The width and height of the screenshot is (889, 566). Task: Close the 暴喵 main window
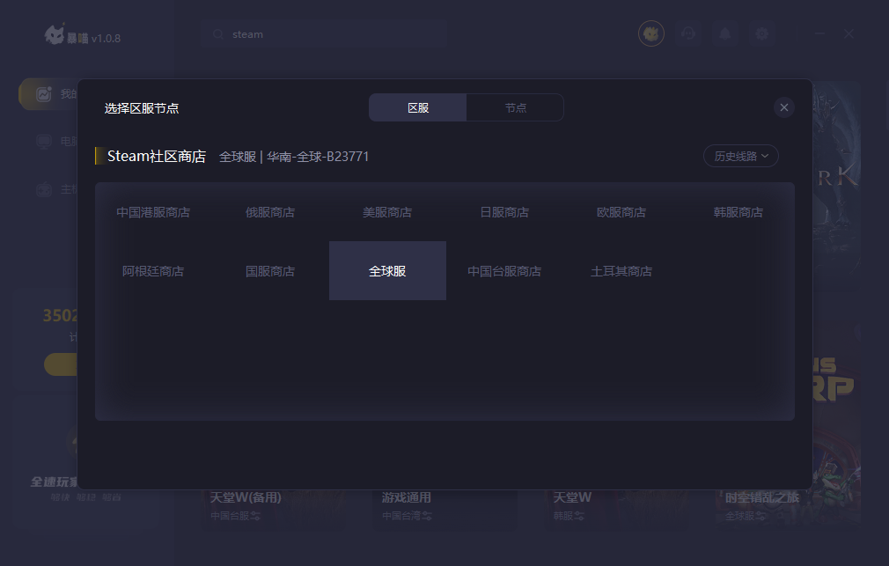pyautogui.click(x=849, y=34)
